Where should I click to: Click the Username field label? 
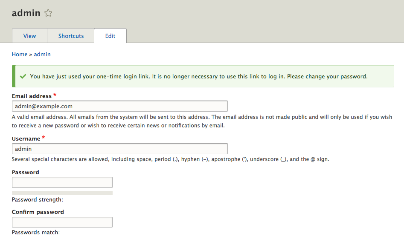coord(26,138)
